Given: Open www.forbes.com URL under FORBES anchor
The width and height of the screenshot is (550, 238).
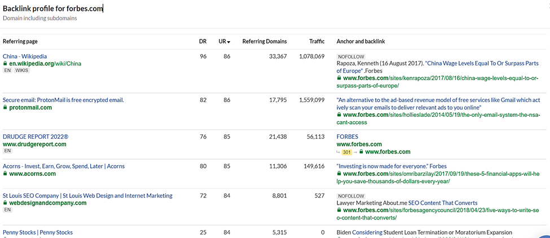Looking at the screenshot, I should pyautogui.click(x=359, y=144).
